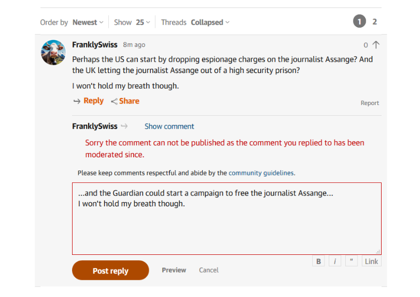420x297 pixels.
Task: Click the share icon next to Share
Action: tap(114, 101)
